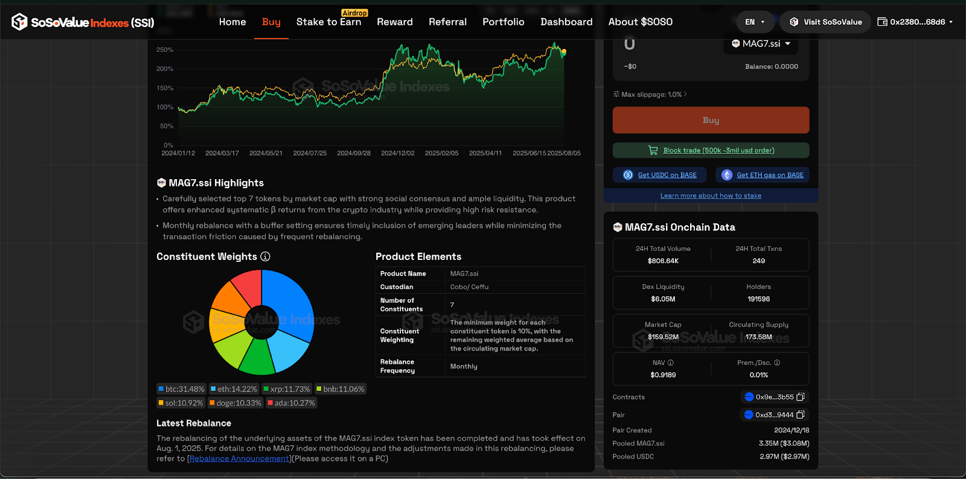Click the cube icon in Visit SoSoValue
This screenshot has height=479, width=966.
[794, 22]
